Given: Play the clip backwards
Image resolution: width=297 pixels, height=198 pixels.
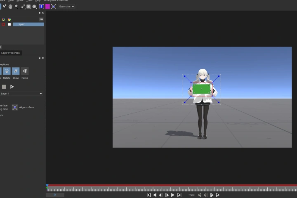Looking at the screenshot, I should click(x=155, y=195).
